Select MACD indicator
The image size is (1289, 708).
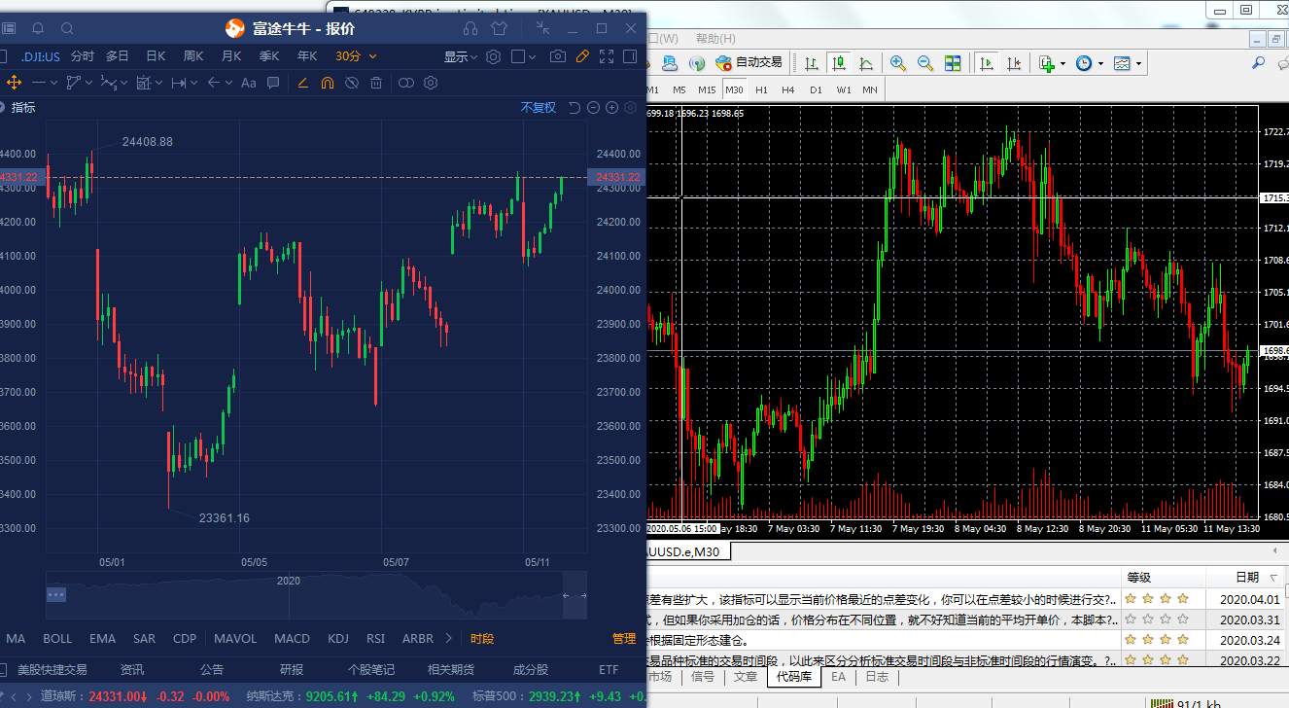(x=292, y=638)
